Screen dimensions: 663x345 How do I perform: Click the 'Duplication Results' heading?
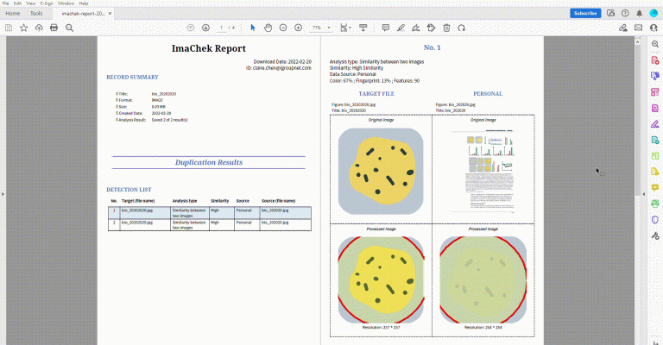209,162
